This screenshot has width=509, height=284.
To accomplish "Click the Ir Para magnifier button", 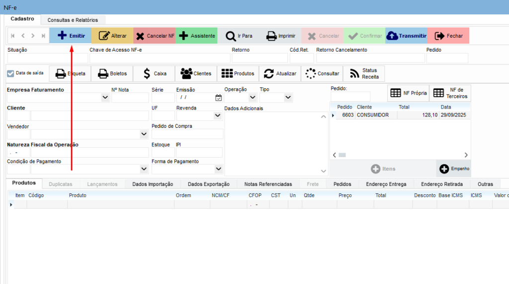I will pyautogui.click(x=239, y=36).
